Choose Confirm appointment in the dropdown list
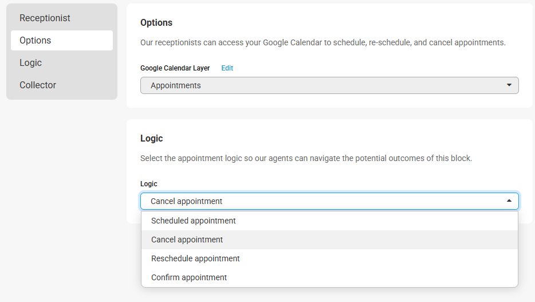 pyautogui.click(x=189, y=277)
